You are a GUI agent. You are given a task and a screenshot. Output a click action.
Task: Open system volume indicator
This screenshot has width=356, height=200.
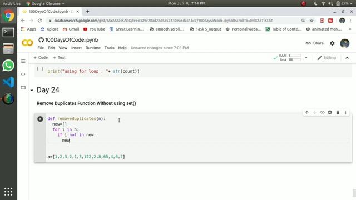coord(330,3)
